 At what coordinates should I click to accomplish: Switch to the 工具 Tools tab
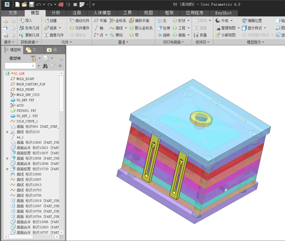127,13
